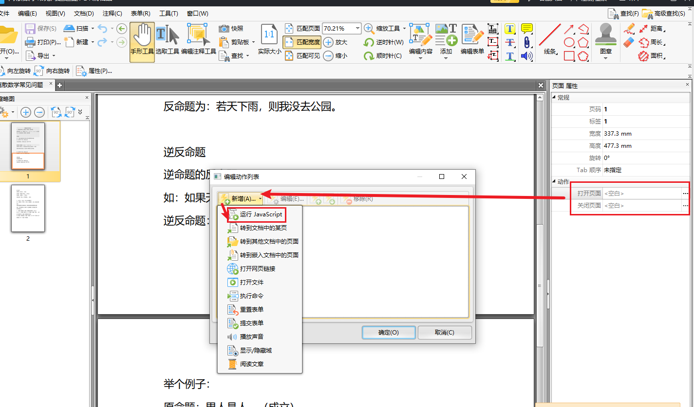Select the Area (面积) measuring tool
694x407 pixels.
(651, 56)
